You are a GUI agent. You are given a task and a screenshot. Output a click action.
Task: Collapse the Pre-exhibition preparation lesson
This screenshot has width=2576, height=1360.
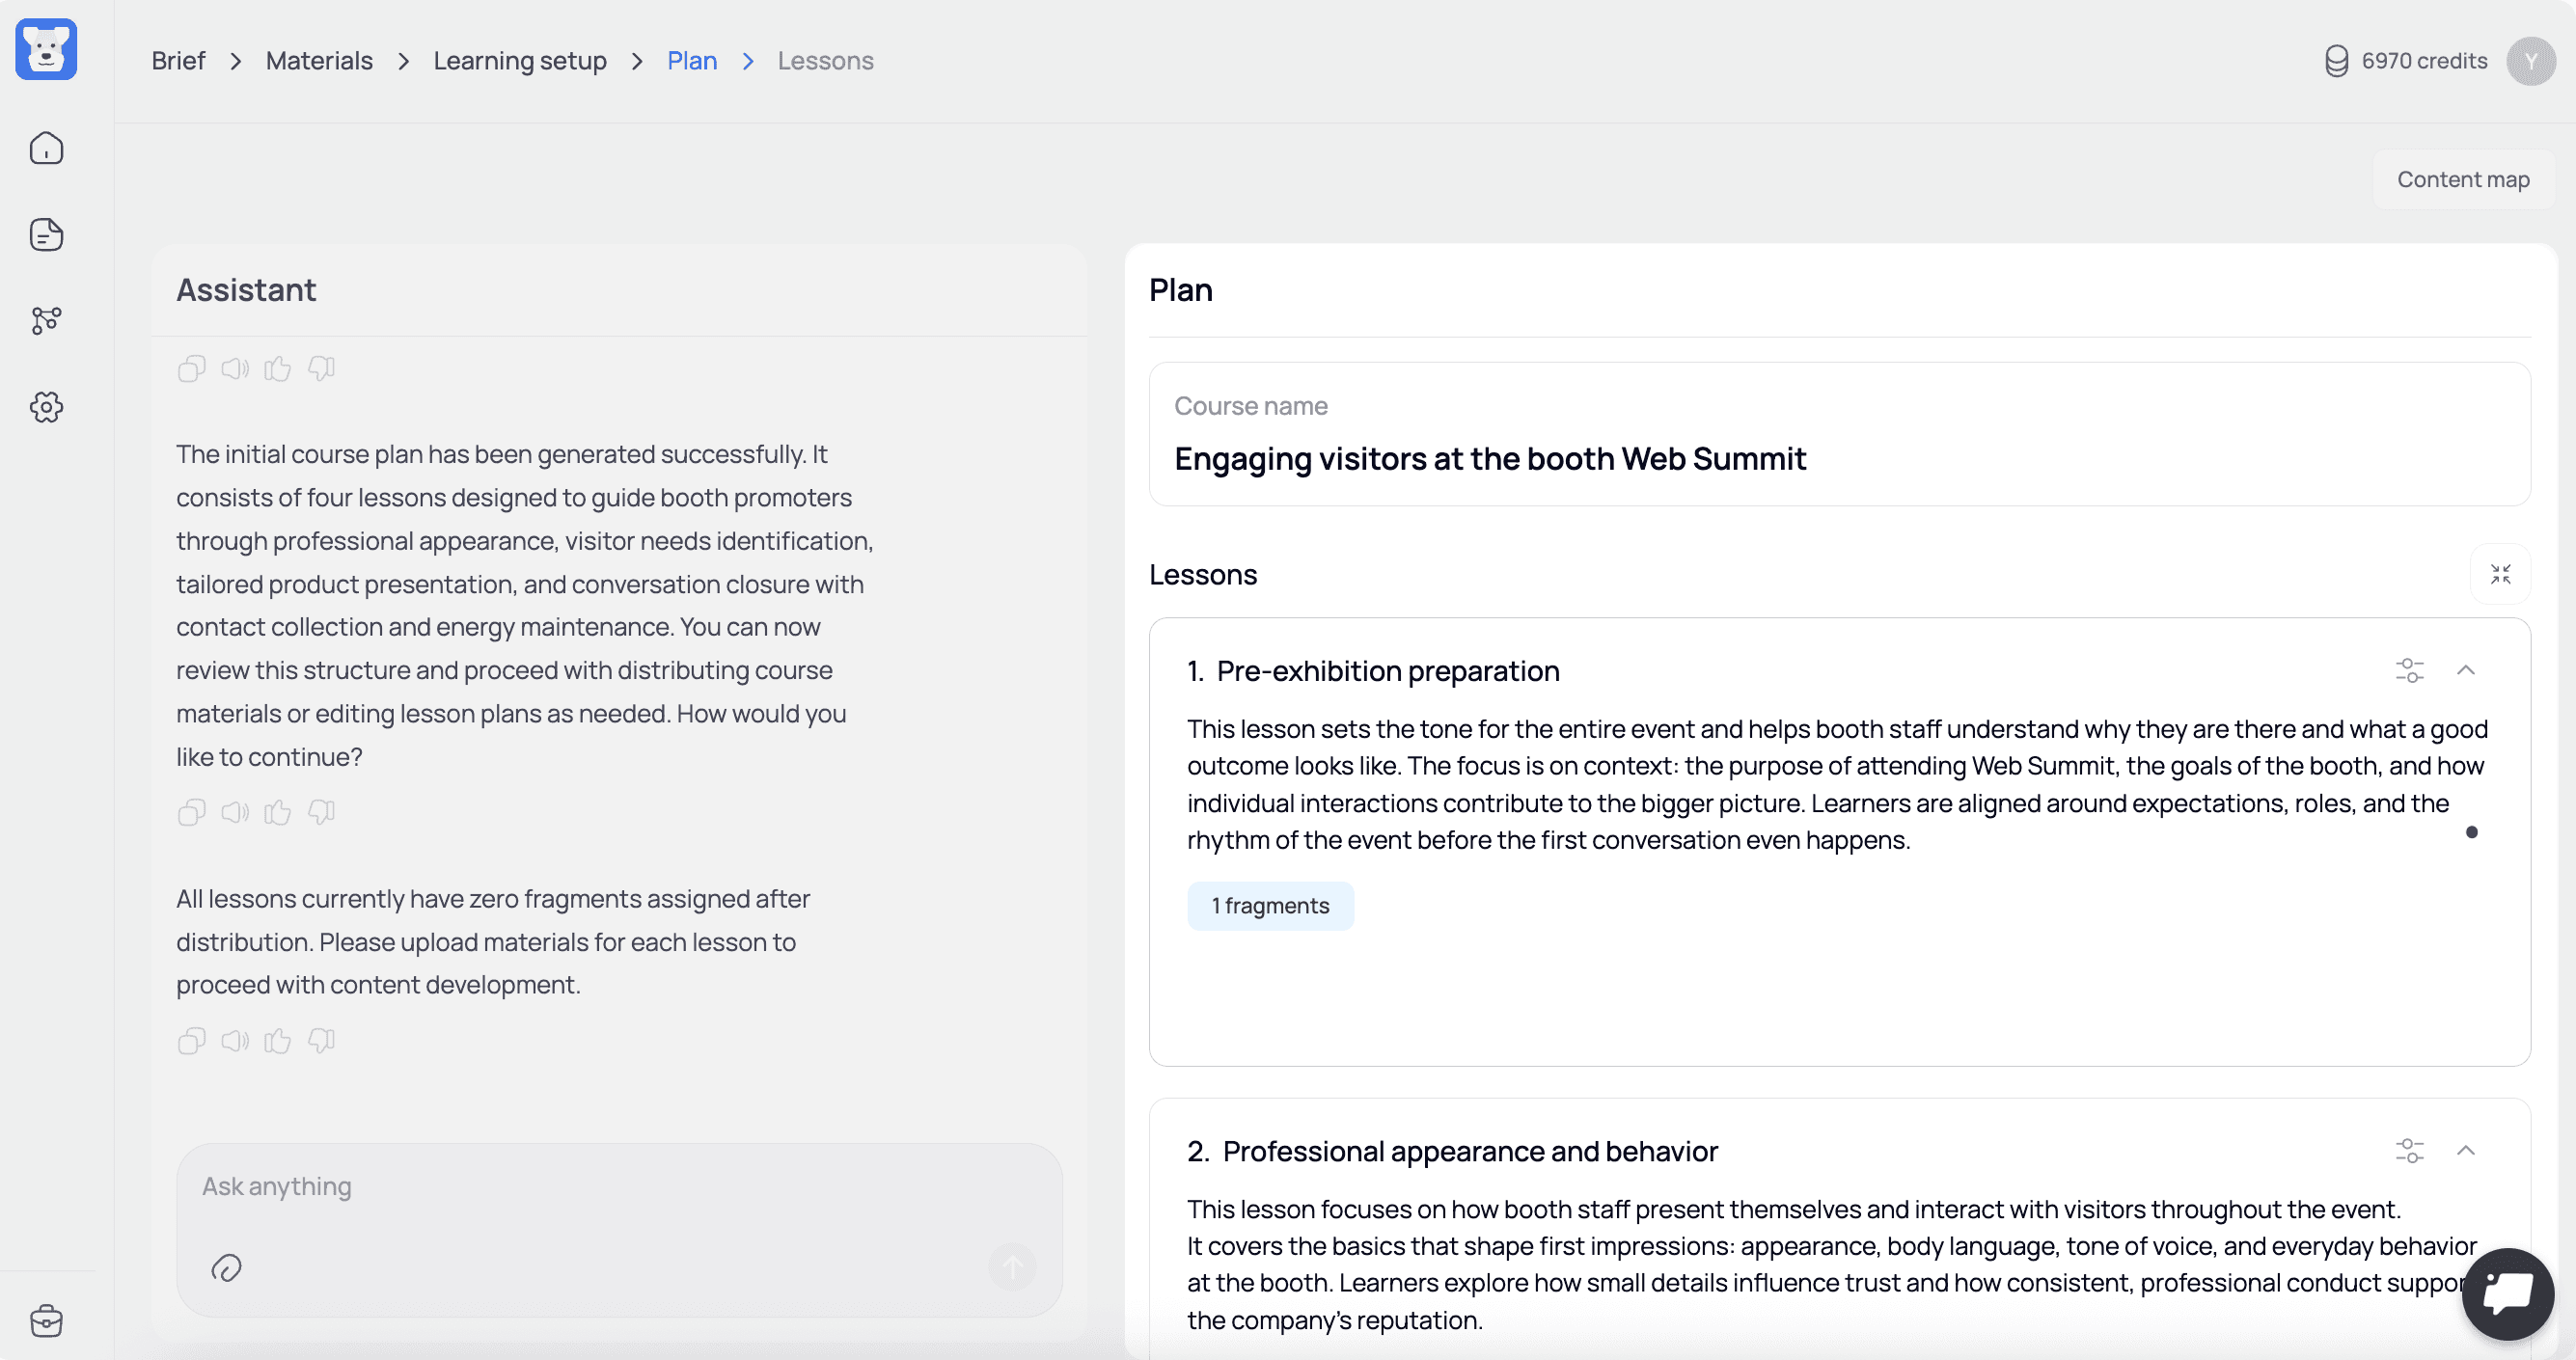coord(2465,670)
